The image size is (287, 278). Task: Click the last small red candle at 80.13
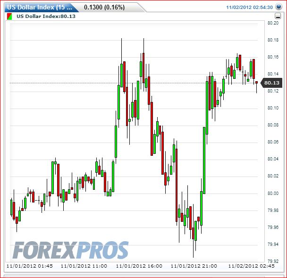(257, 83)
